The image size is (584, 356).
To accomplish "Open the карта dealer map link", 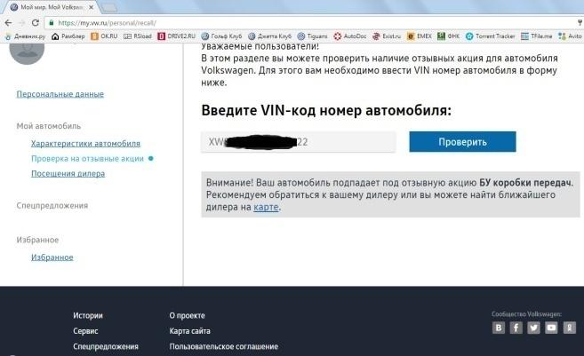I will coord(266,207).
